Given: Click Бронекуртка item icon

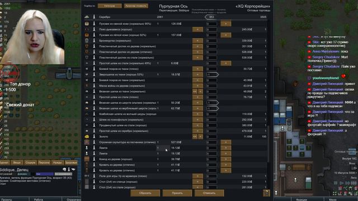Looking at the screenshot, I should 87,41.
